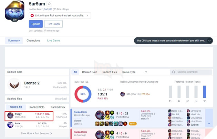This screenshot has height=139, width=217.
Task: Filter matches by Ranked Solo
Action: 90,72
